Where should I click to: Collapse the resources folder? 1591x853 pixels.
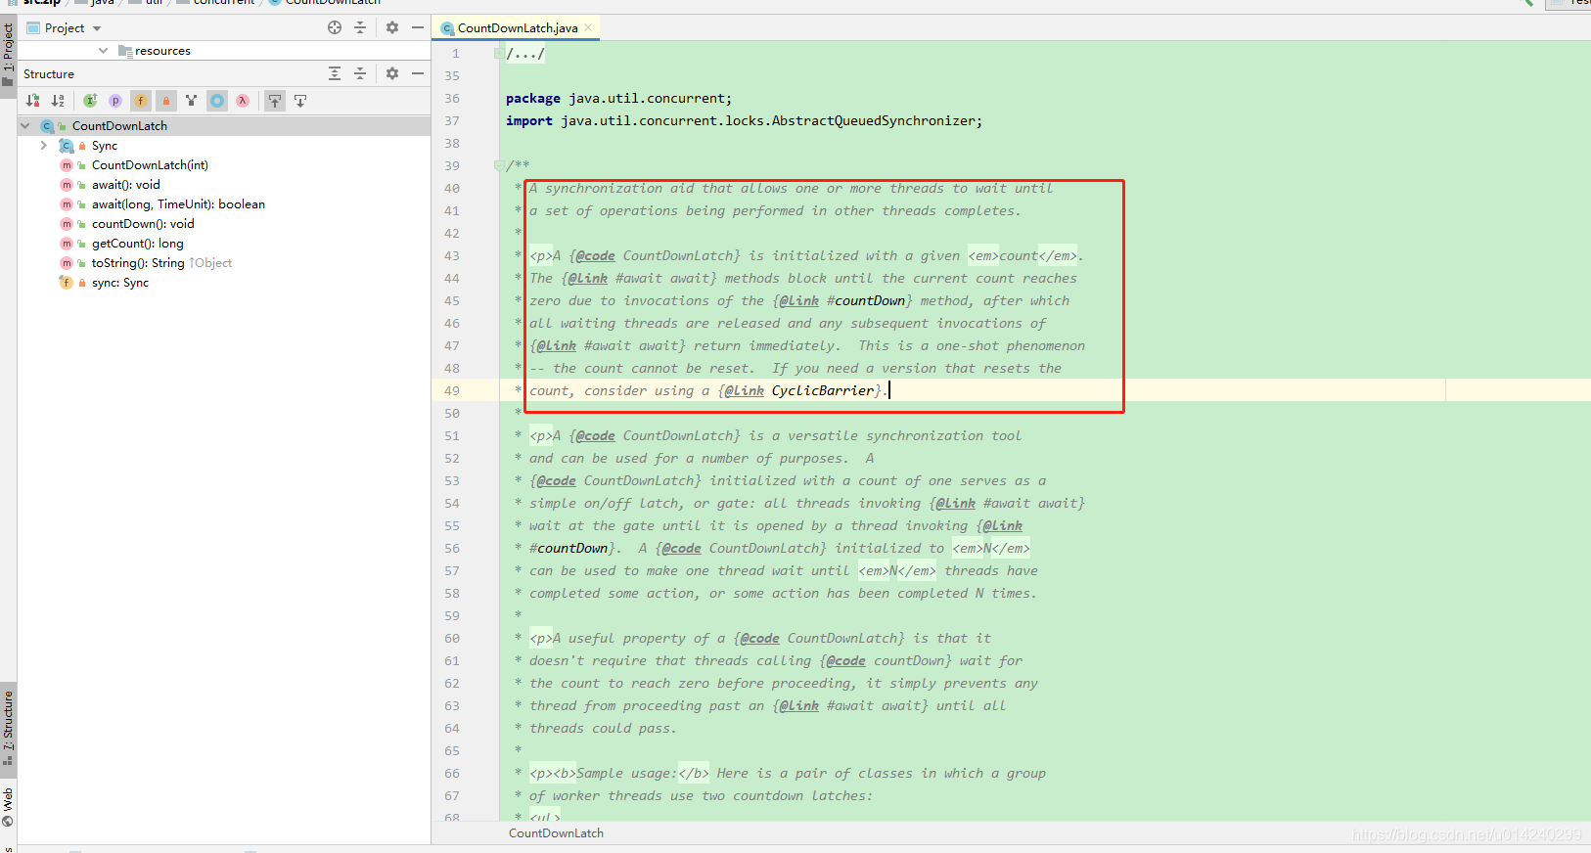(x=104, y=50)
